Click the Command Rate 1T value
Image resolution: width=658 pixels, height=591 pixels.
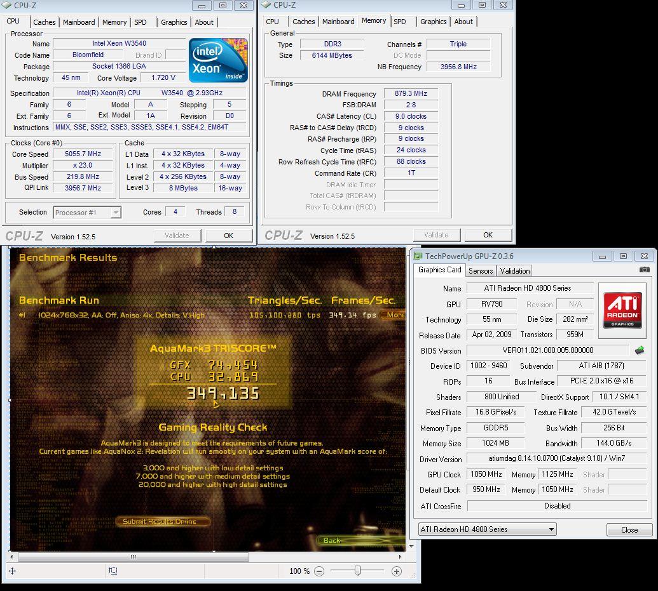[x=411, y=173]
